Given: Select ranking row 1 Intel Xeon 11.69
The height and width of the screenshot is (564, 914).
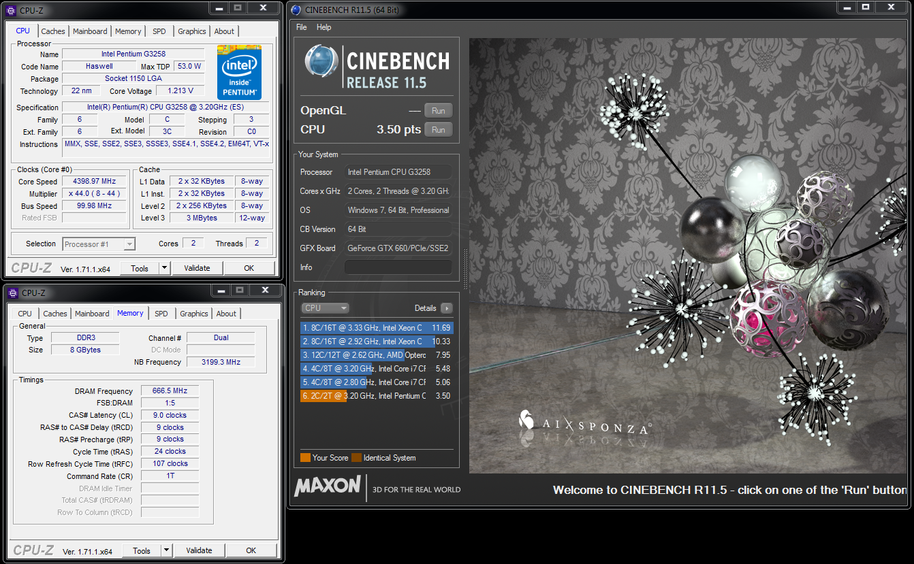Looking at the screenshot, I should click(x=377, y=328).
